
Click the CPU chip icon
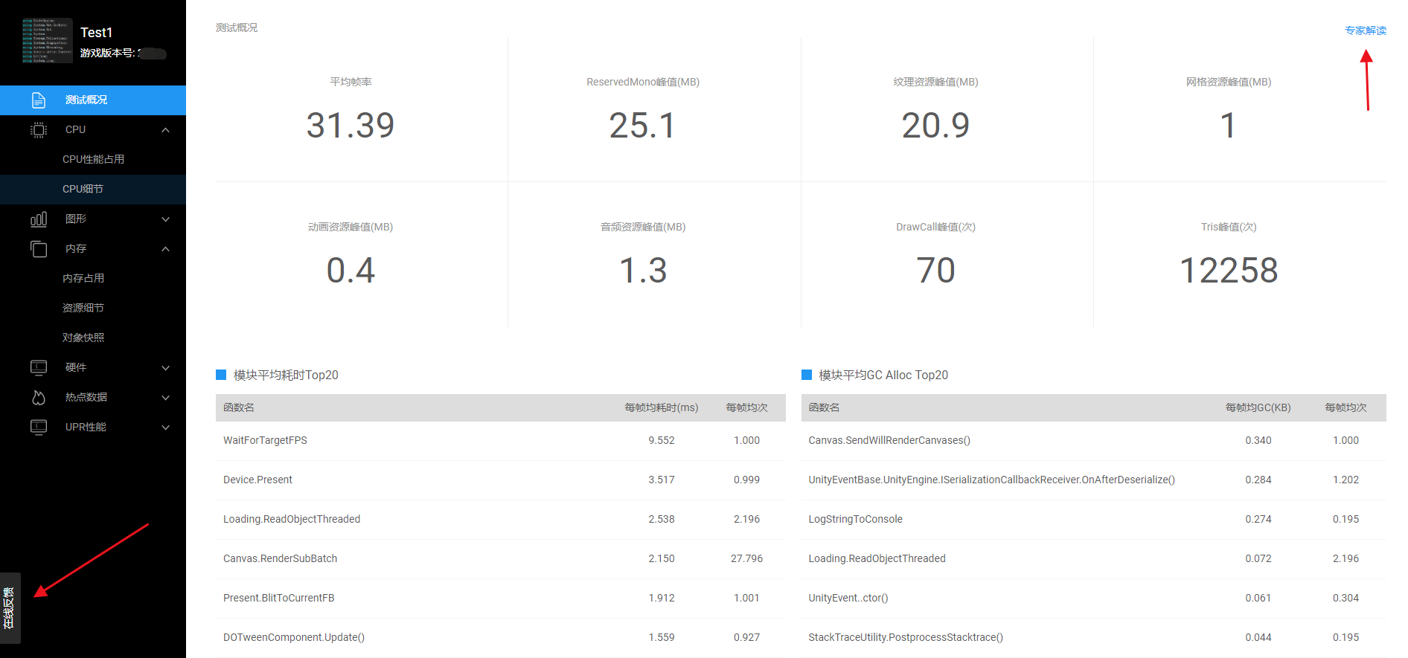pyautogui.click(x=39, y=130)
